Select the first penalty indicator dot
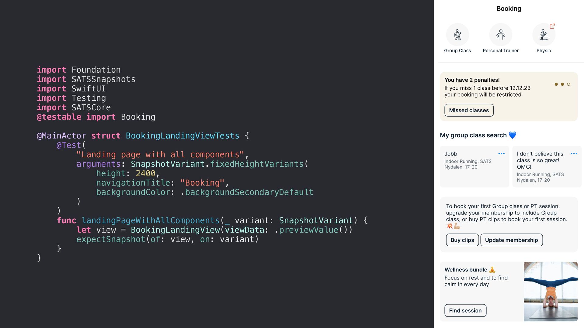 tap(556, 84)
